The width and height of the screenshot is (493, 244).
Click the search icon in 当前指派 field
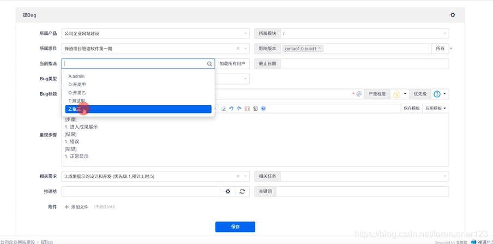click(x=209, y=64)
